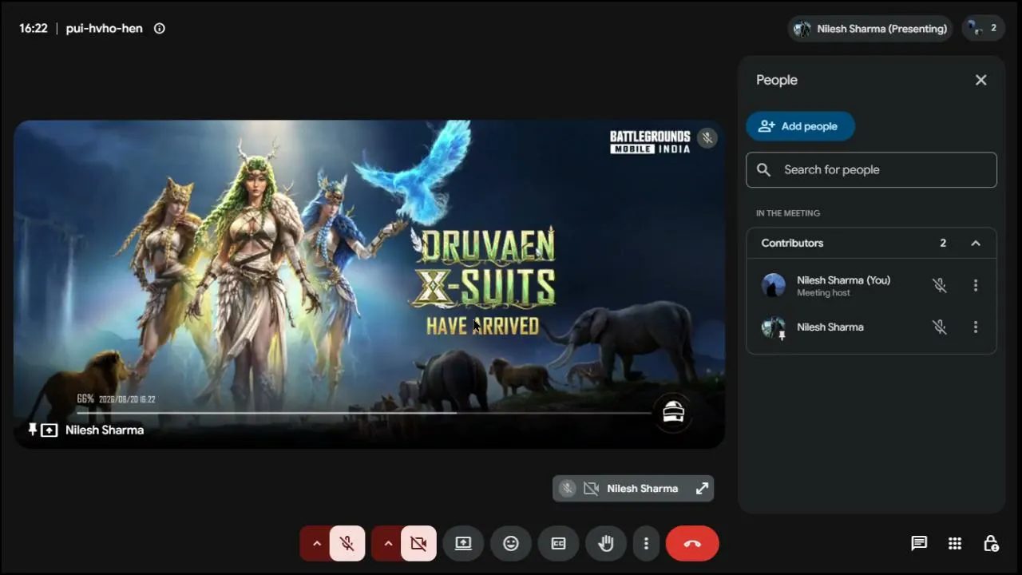Click the Contributors label text

click(x=792, y=243)
